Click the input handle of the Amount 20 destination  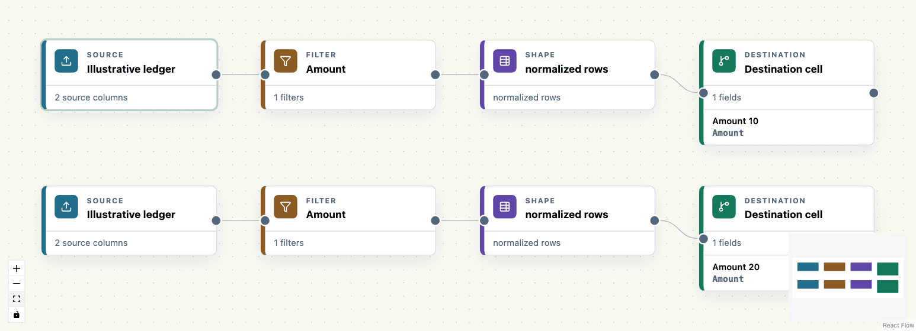pyautogui.click(x=703, y=239)
